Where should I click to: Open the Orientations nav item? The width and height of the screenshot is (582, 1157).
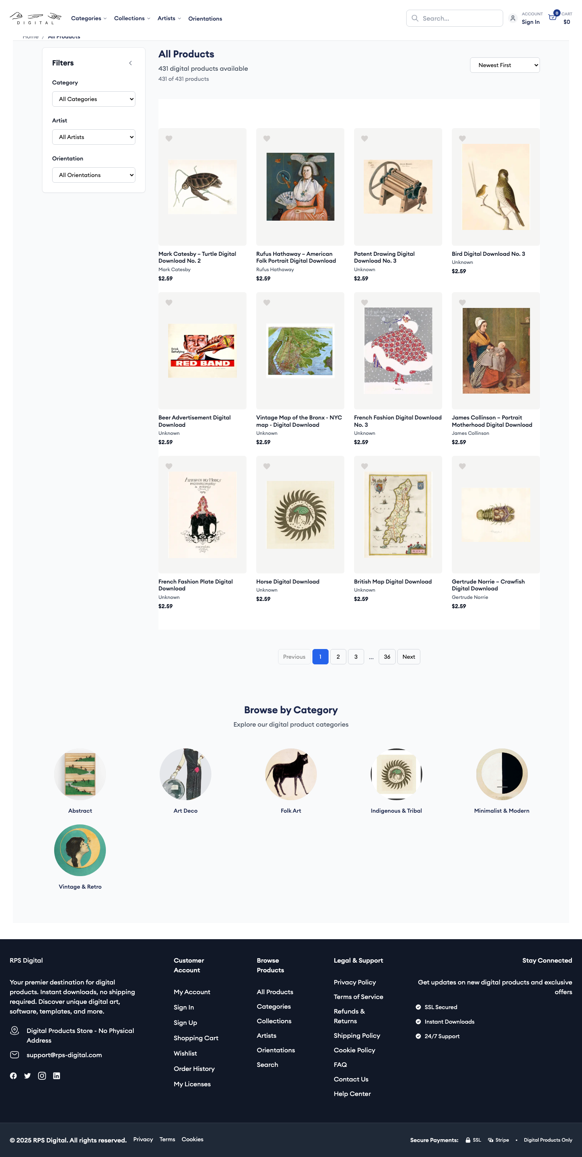(205, 19)
